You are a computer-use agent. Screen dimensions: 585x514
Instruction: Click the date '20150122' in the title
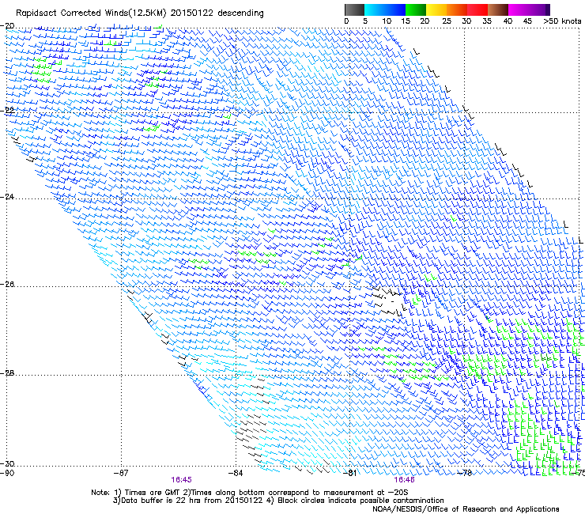(x=192, y=13)
